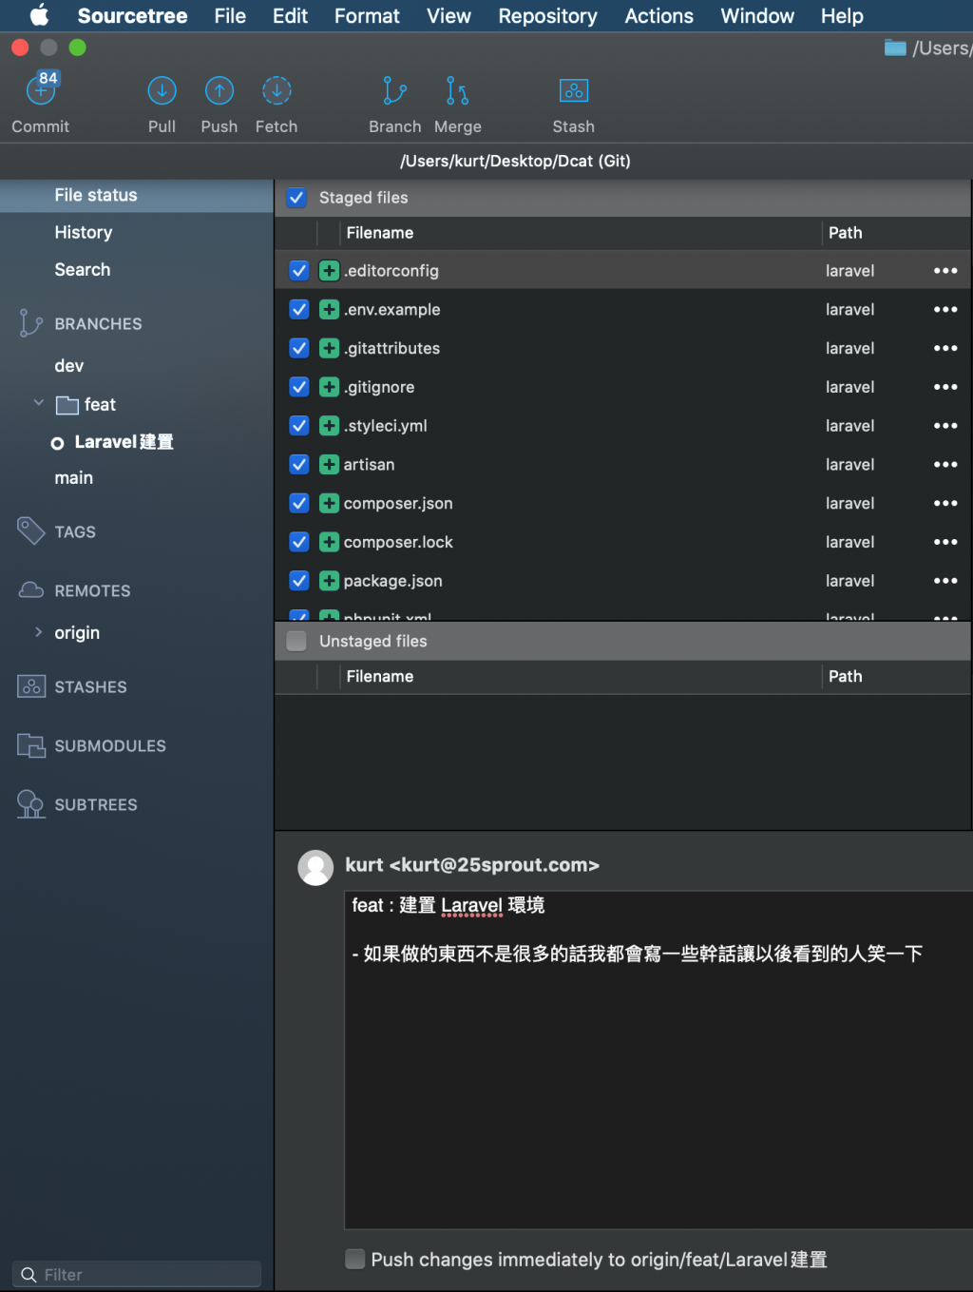This screenshot has height=1292, width=973.
Task: Open options menu for composer.json
Action: point(945,504)
